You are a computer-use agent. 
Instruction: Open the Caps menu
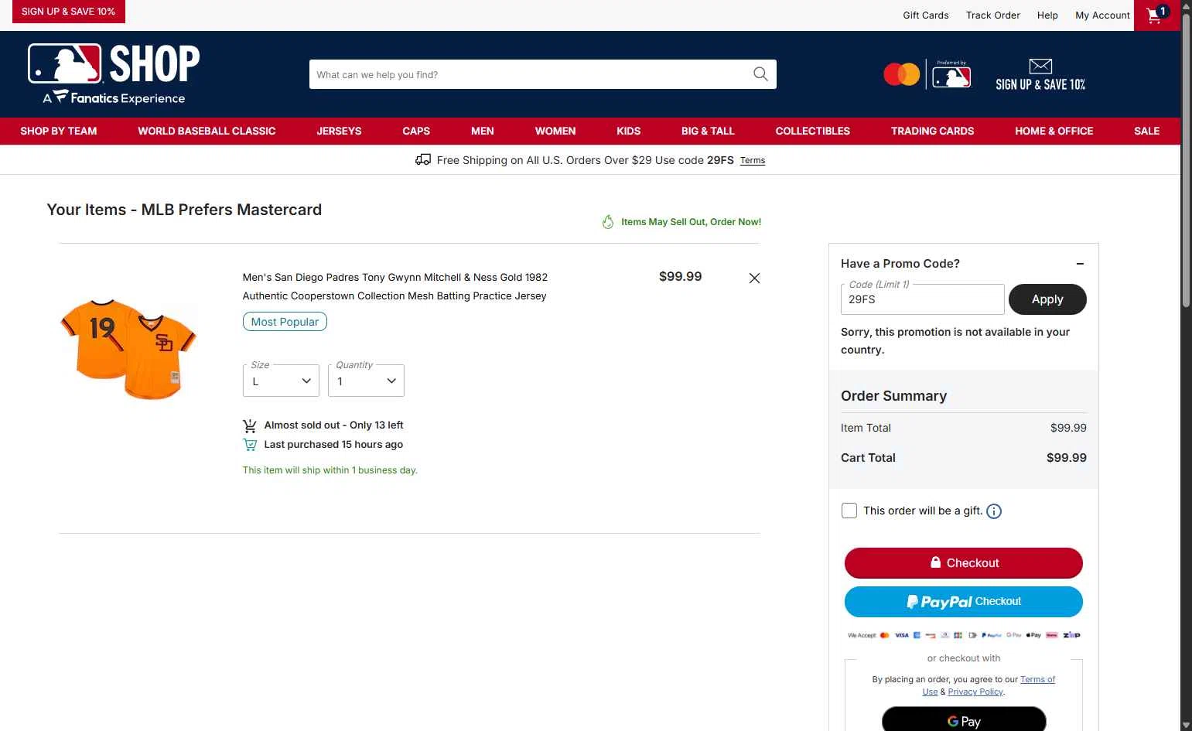[416, 131]
